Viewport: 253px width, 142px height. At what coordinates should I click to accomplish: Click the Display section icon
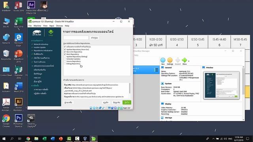click(x=162, y=104)
